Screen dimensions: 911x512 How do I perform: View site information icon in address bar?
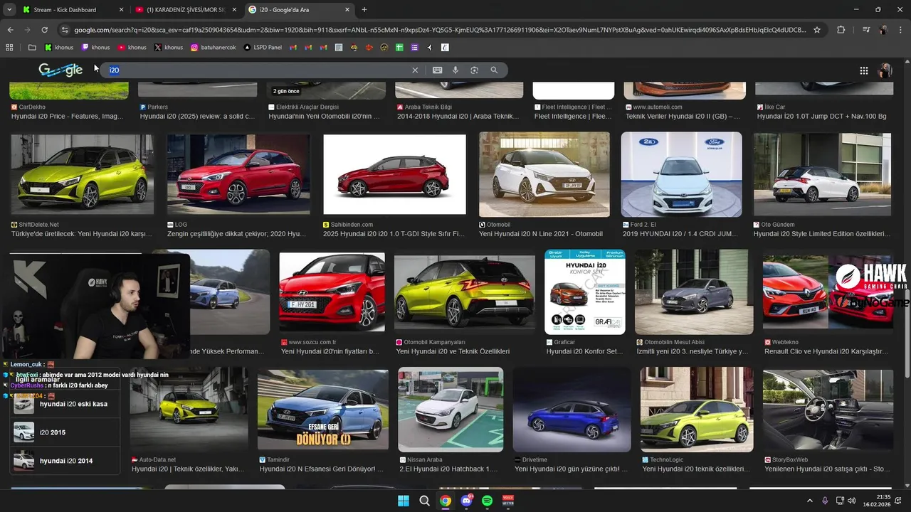(x=65, y=30)
